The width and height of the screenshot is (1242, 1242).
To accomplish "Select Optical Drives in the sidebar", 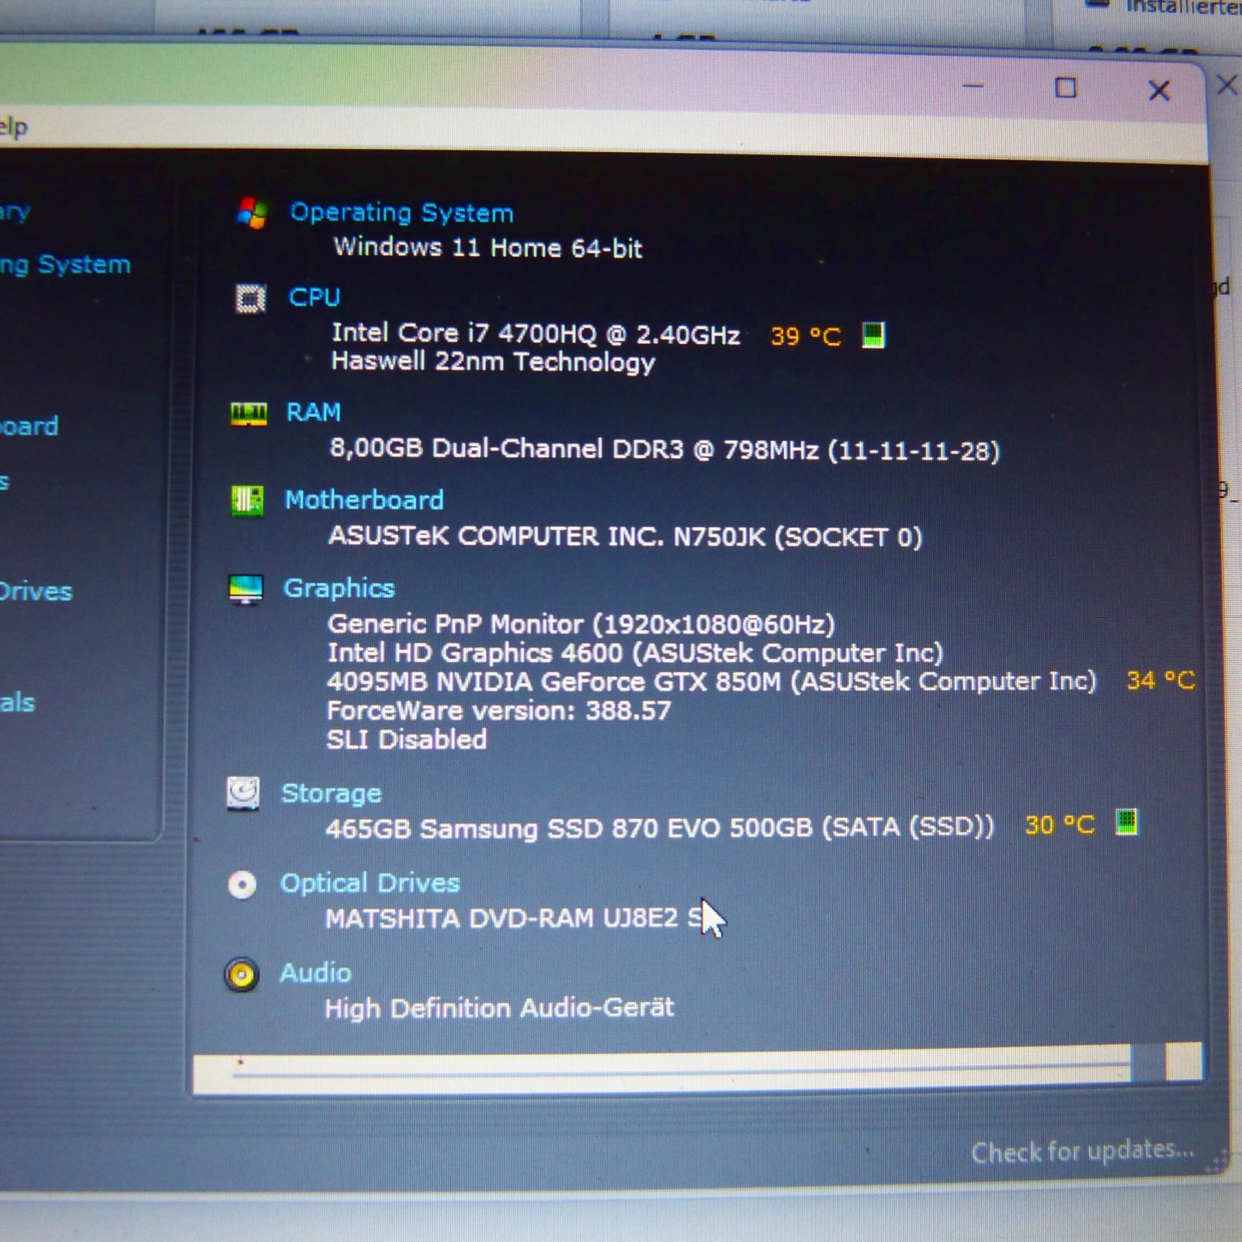I will [x=35, y=592].
